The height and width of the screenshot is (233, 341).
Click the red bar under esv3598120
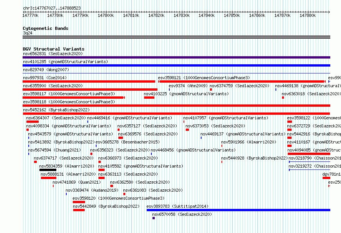[79, 202]
